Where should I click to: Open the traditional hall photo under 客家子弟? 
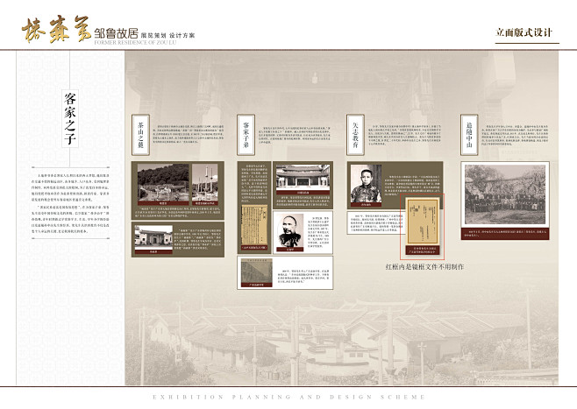click(299, 179)
